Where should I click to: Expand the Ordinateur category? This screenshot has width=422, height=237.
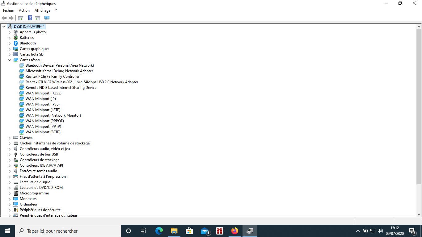[x=10, y=204]
